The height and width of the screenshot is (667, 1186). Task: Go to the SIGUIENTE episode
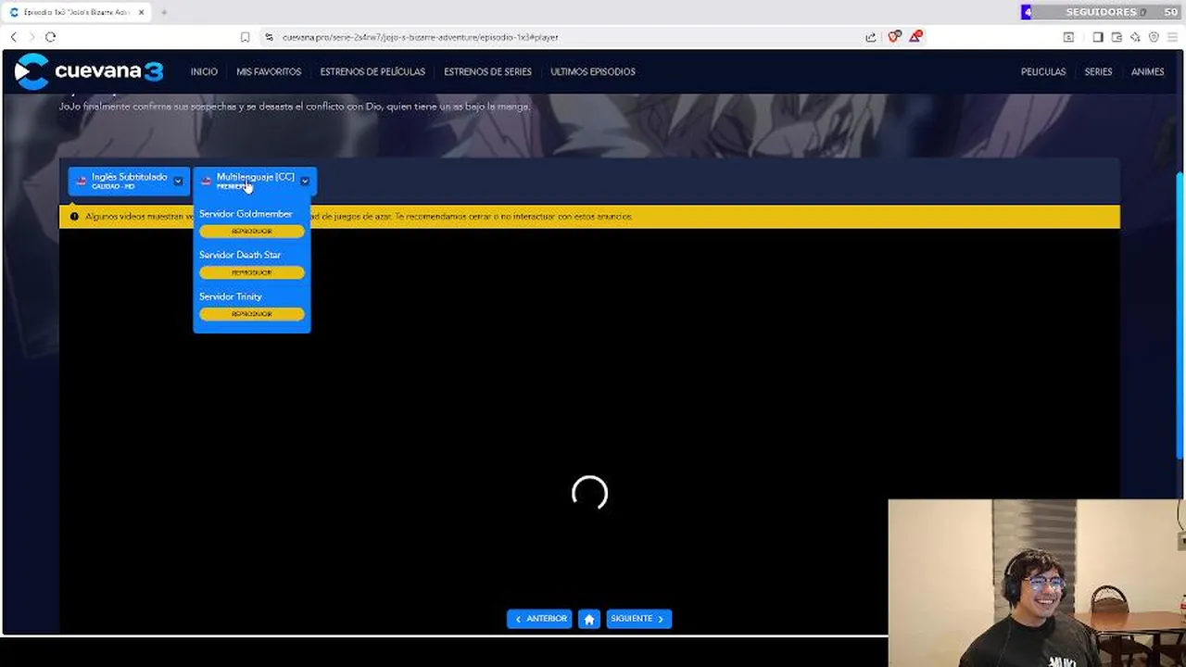639,619
